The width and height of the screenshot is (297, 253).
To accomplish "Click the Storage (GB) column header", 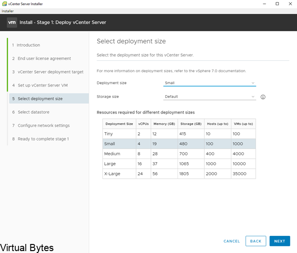I will pos(191,124).
